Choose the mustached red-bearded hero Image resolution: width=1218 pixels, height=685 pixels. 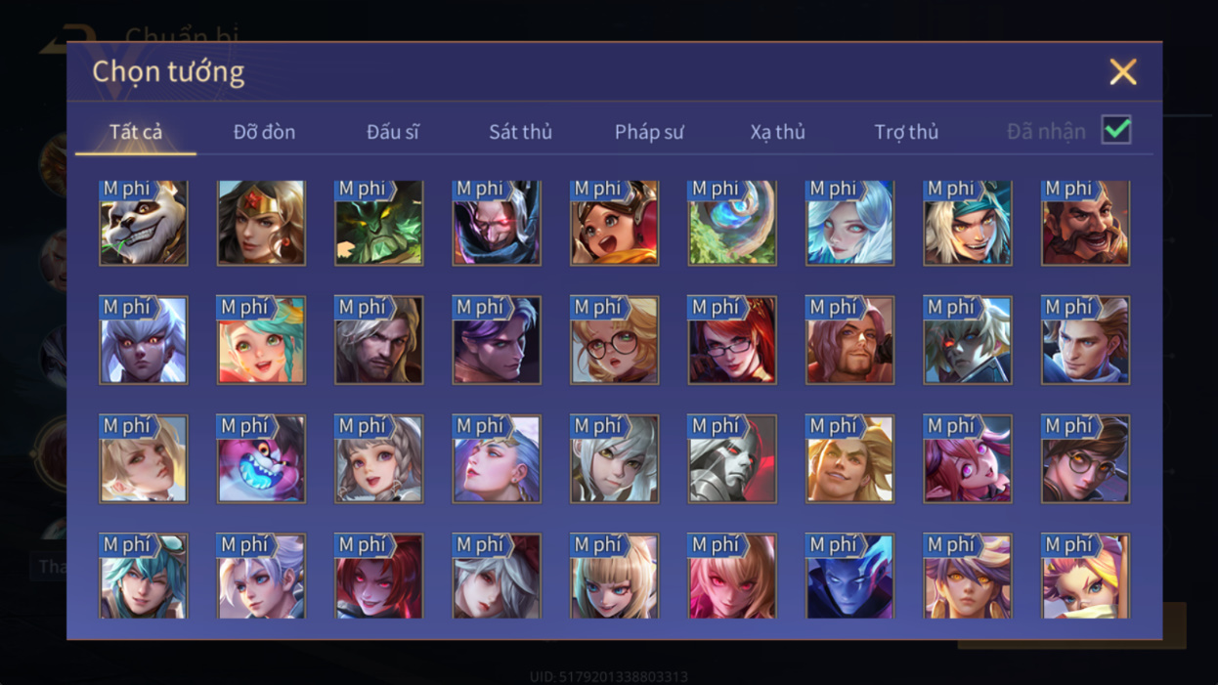[1086, 223]
